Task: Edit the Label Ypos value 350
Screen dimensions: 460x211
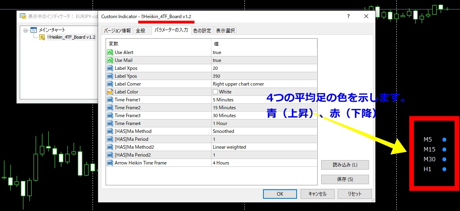Action: [x=264, y=76]
